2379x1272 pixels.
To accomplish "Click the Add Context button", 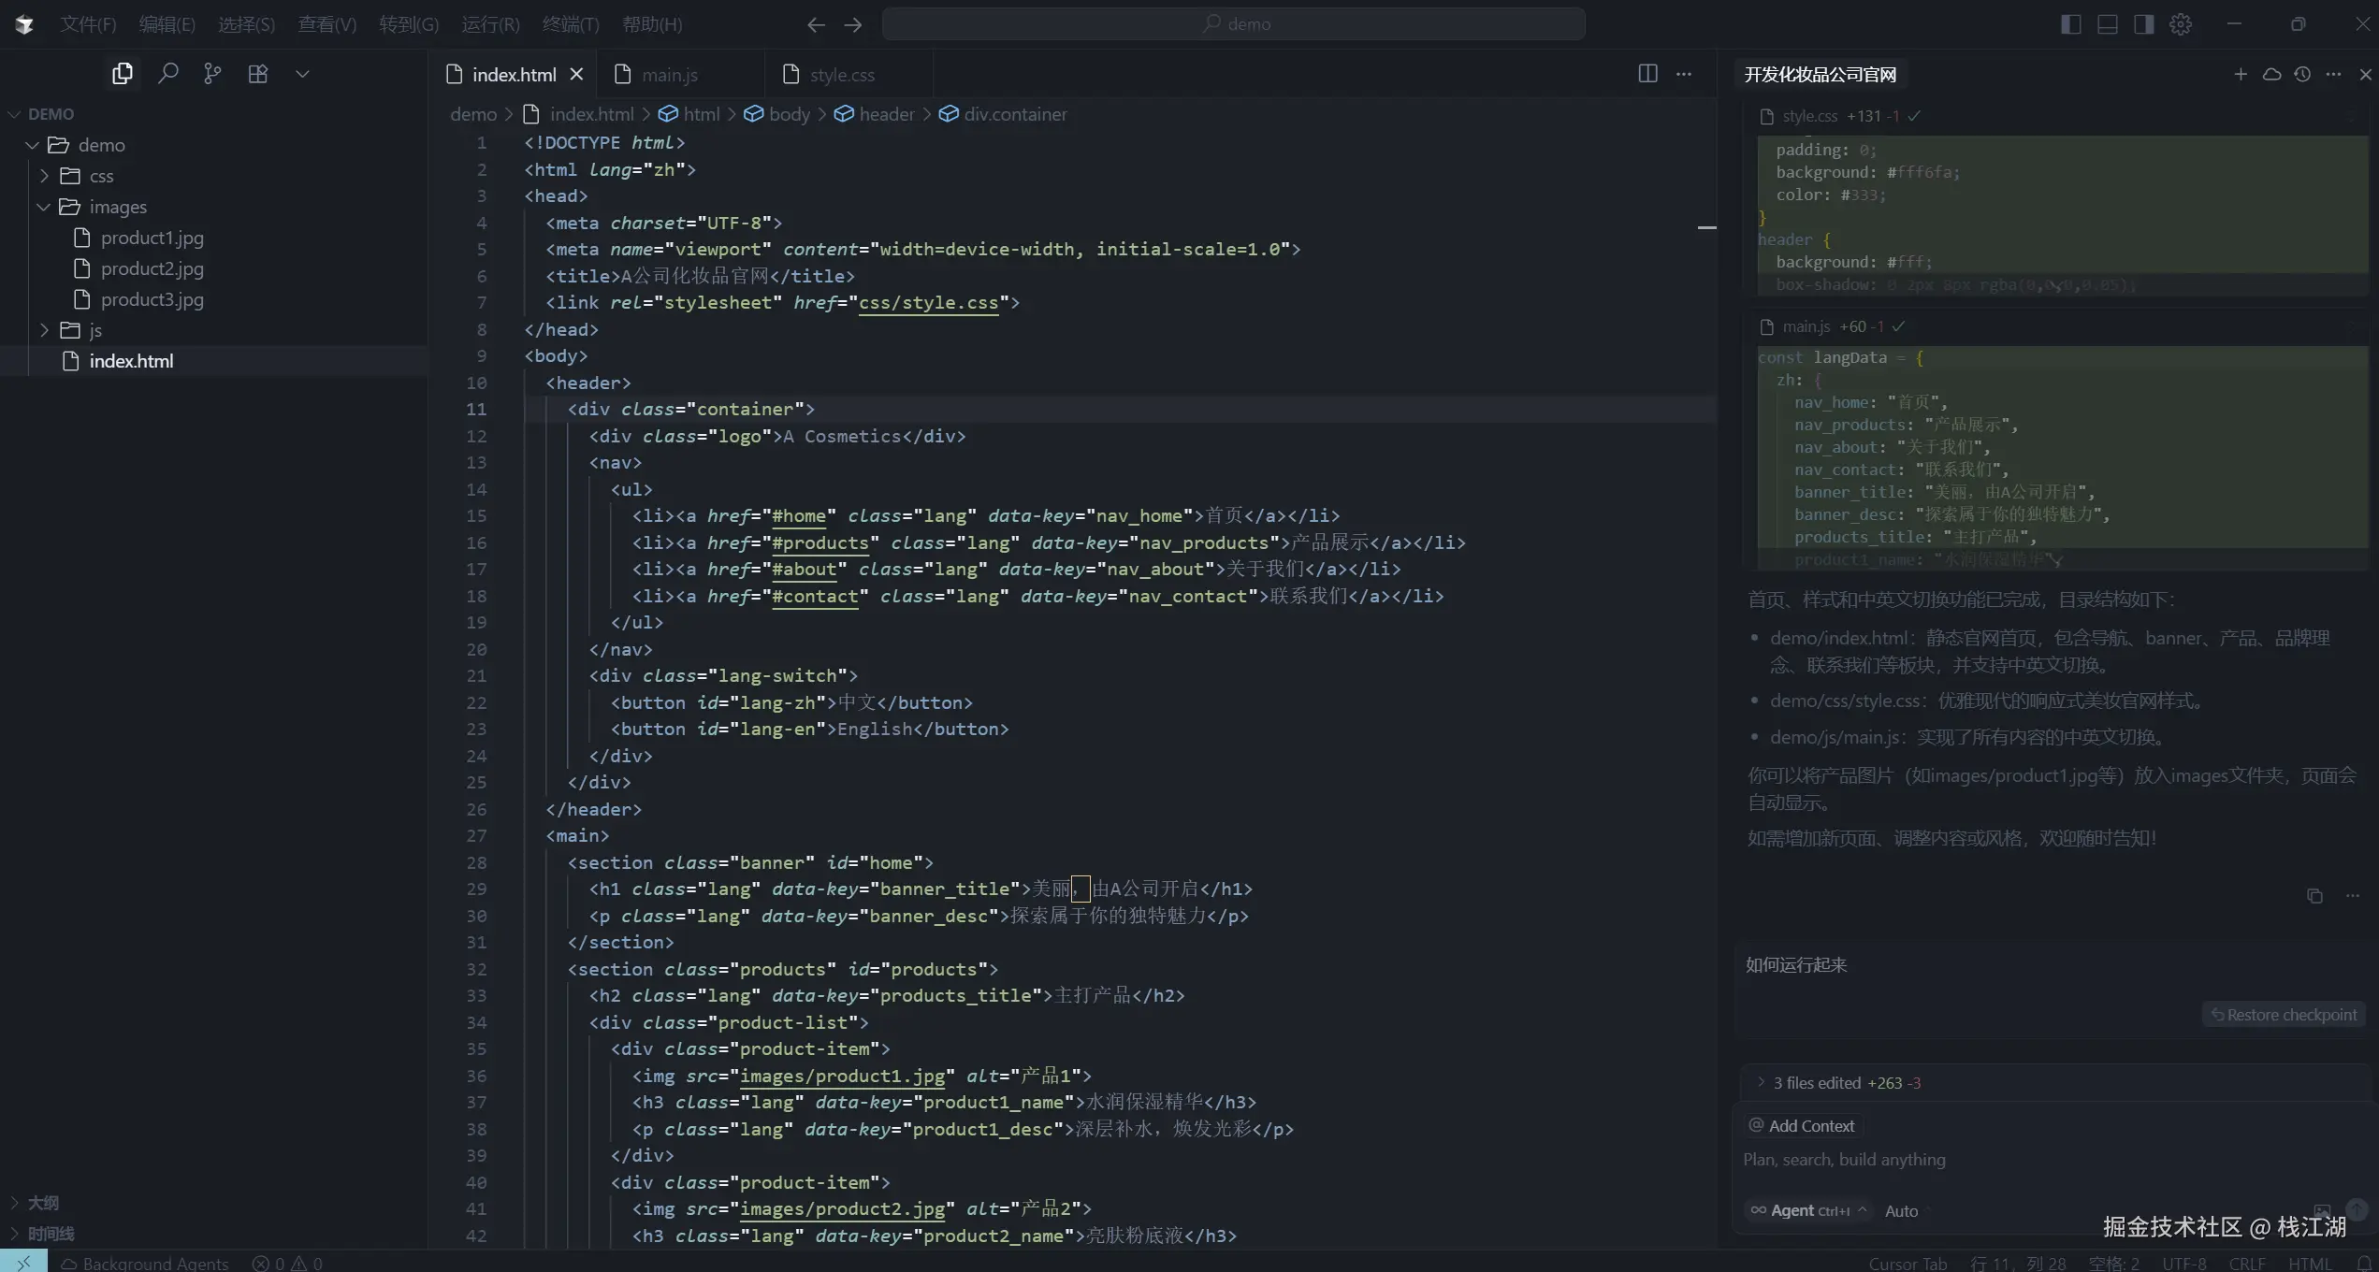I will (x=1802, y=1126).
